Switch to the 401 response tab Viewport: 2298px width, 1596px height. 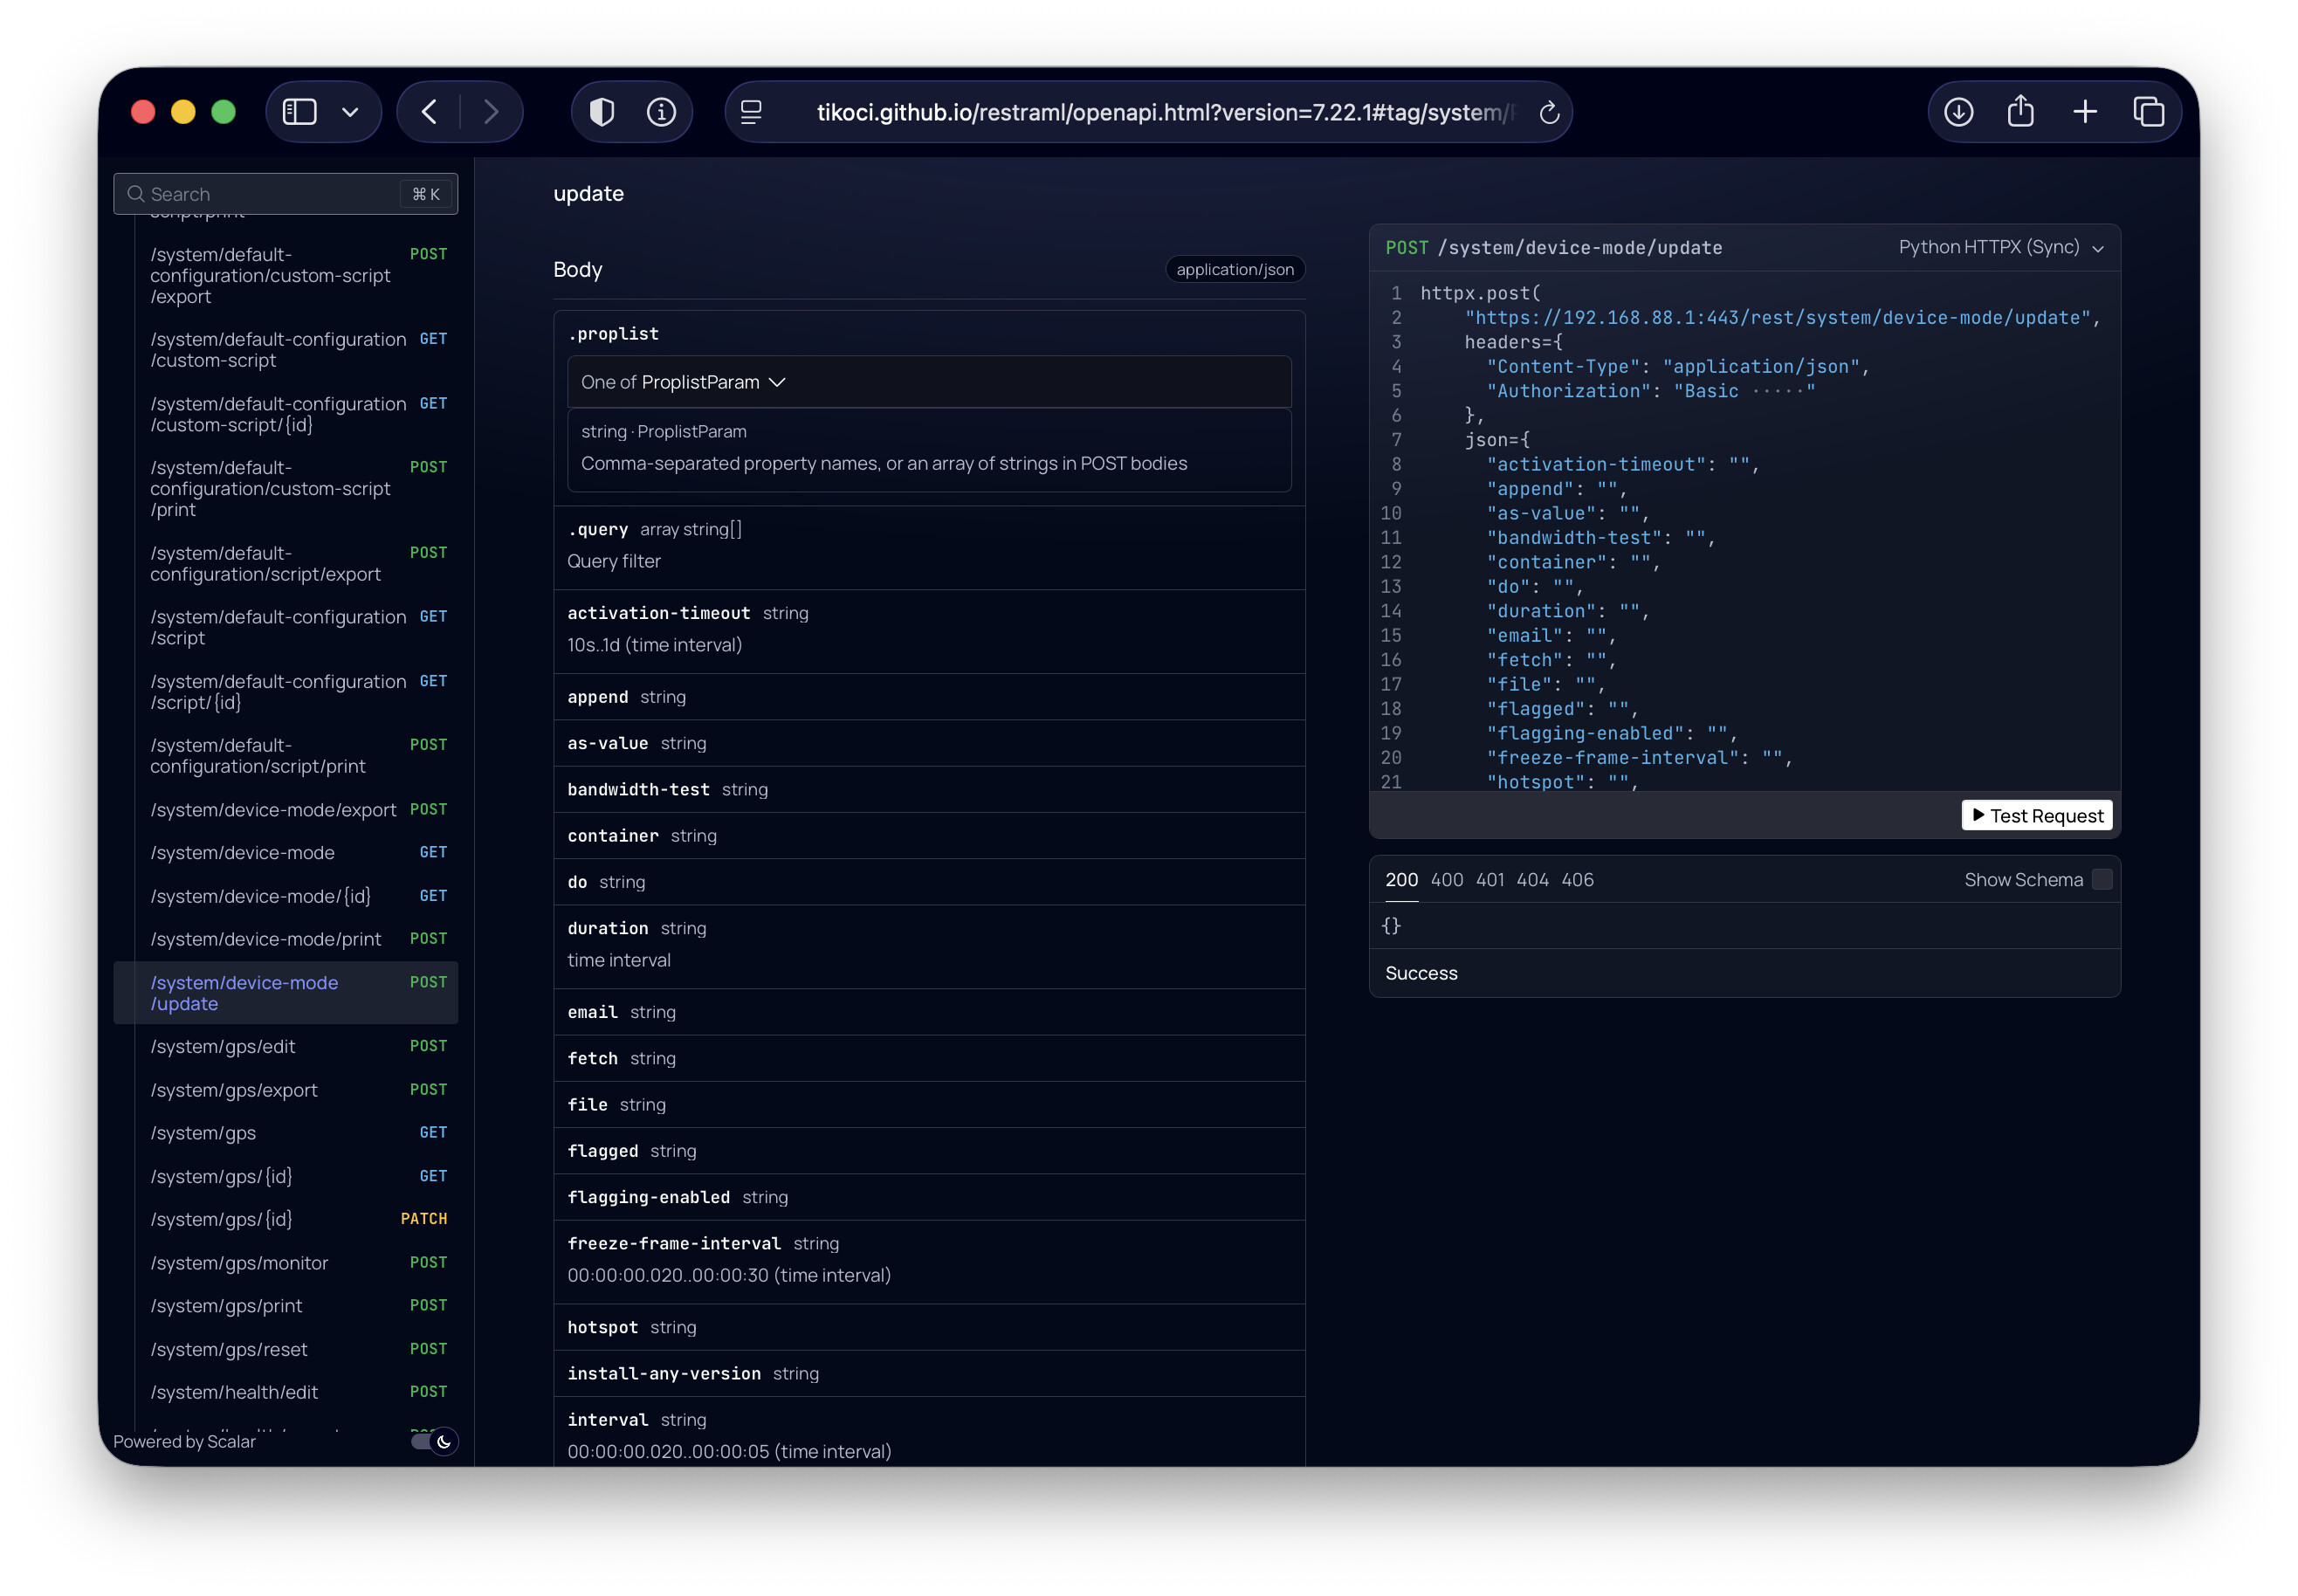pos(1490,880)
